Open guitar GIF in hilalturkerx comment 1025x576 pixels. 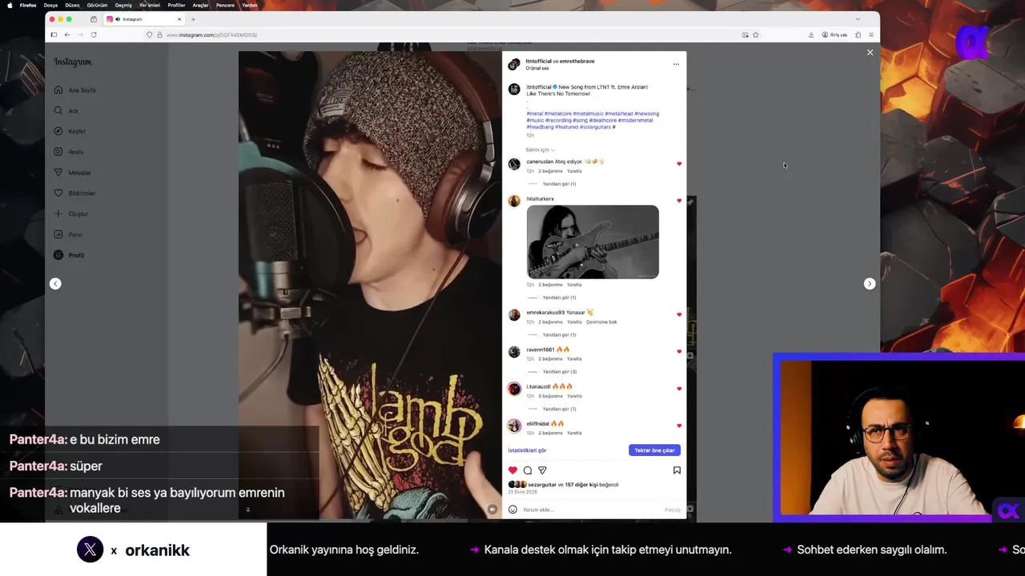[593, 242]
